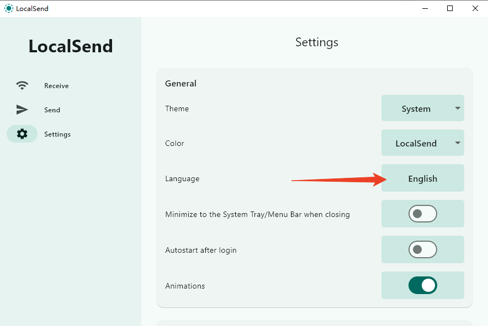
Task: Enable Minimize to System Tray when closing
Action: tap(422, 214)
